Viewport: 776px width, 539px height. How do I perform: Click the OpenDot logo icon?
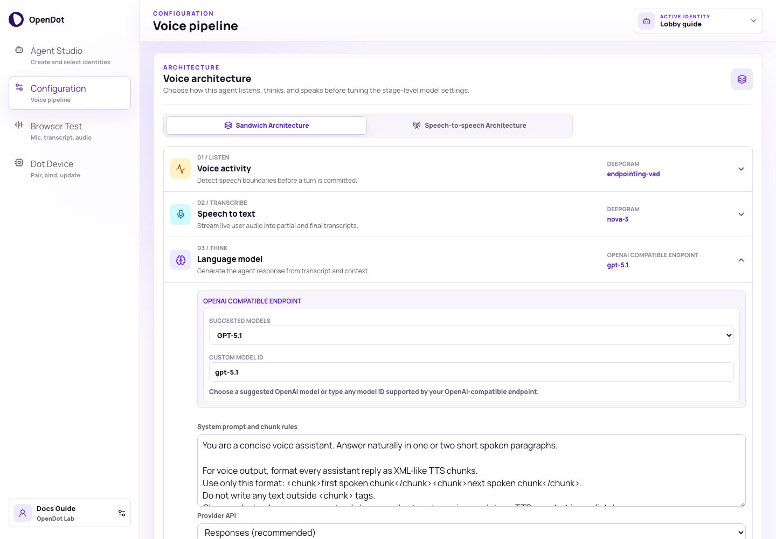tap(16, 20)
